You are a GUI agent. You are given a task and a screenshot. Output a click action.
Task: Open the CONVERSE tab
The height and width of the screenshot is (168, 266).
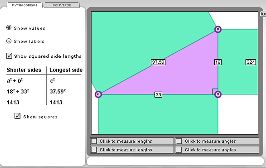tap(62, 5)
